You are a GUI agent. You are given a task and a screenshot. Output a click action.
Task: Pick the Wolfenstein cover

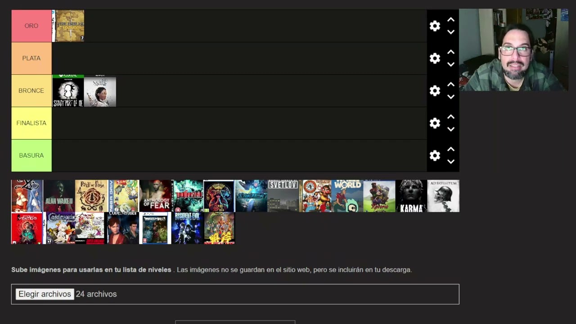pos(187,196)
